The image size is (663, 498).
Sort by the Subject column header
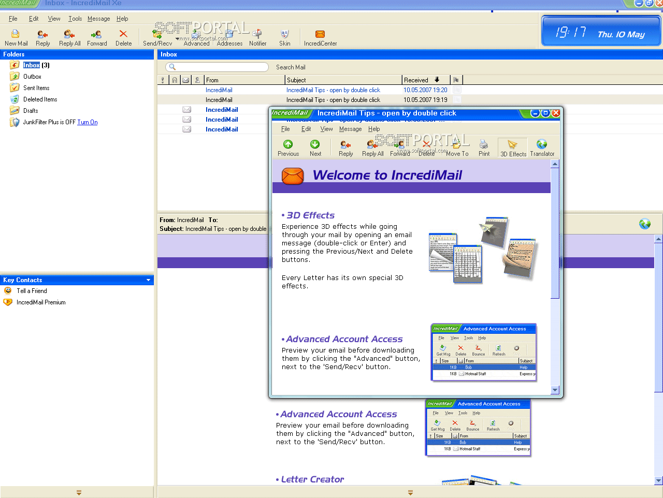(x=343, y=80)
